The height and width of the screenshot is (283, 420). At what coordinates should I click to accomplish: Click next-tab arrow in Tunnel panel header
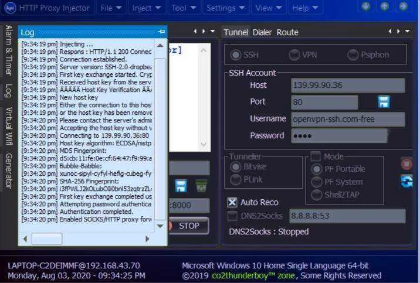point(398,31)
